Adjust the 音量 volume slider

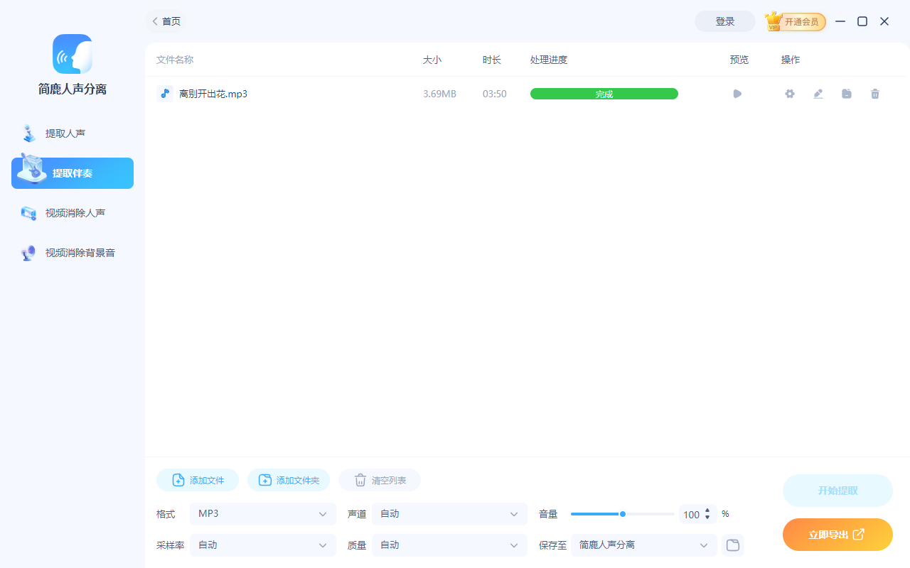pos(622,513)
